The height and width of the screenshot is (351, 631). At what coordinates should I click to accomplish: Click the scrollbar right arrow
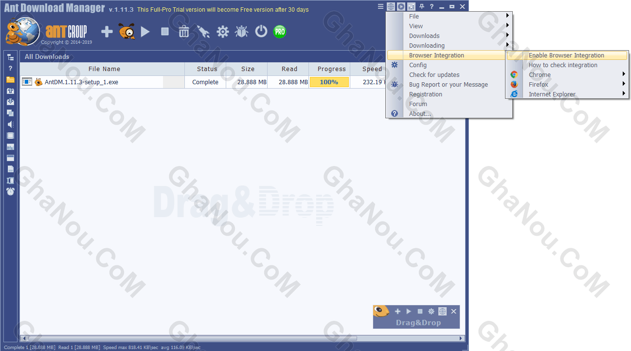coord(461,338)
